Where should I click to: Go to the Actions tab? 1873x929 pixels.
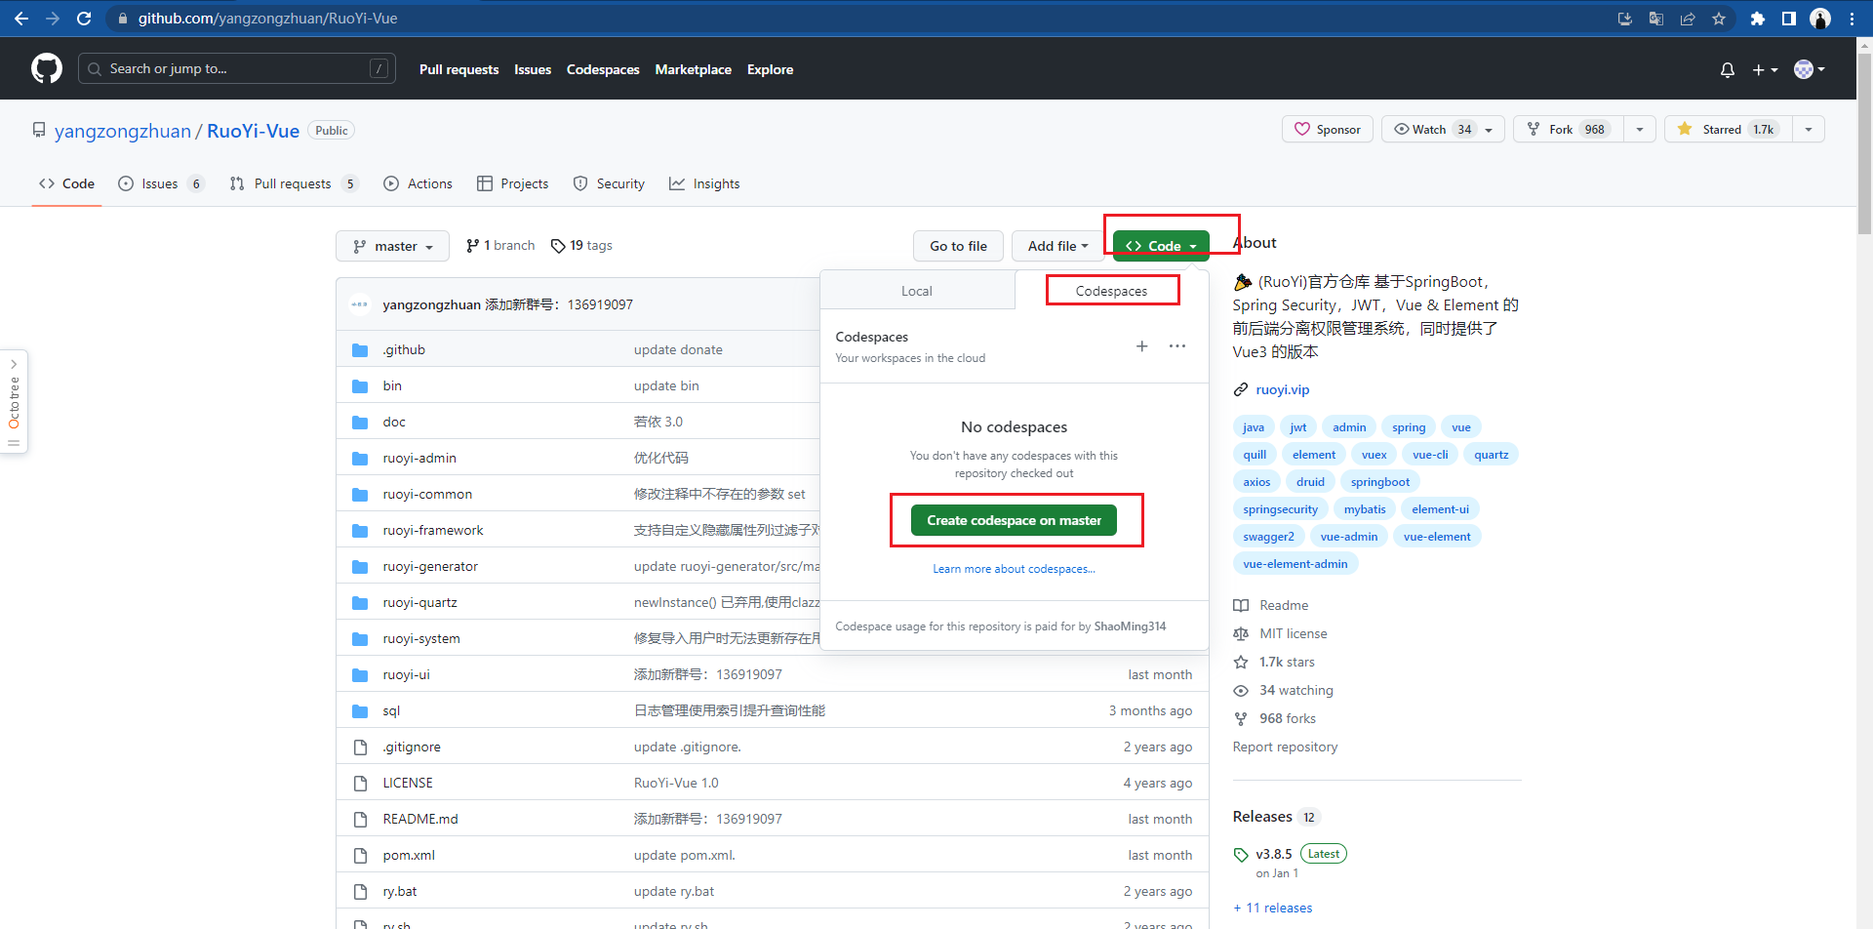point(418,183)
